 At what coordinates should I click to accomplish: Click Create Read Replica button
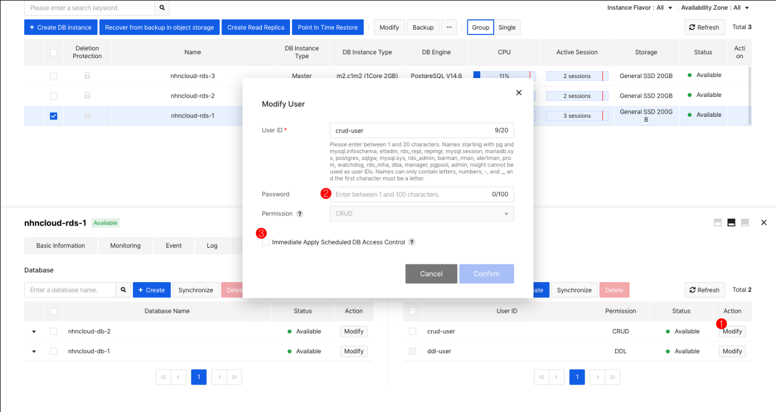(255, 27)
